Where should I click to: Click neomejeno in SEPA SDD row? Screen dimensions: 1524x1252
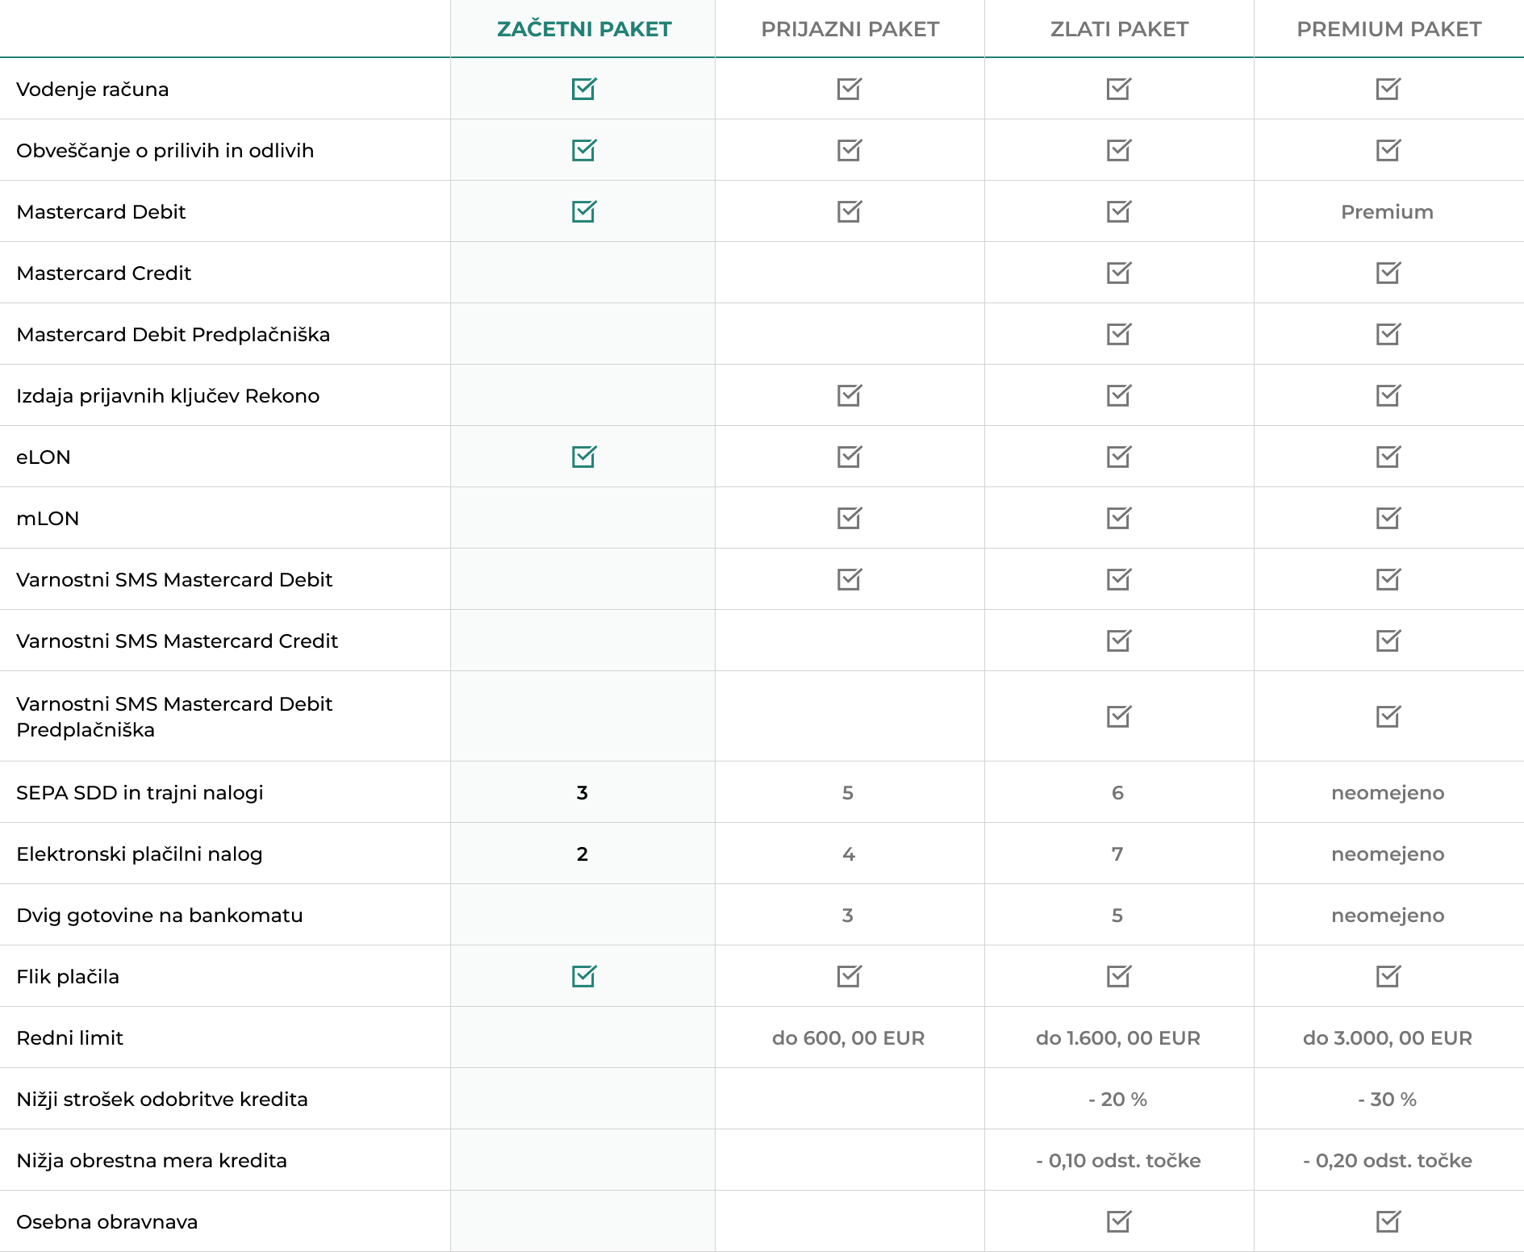click(1388, 793)
